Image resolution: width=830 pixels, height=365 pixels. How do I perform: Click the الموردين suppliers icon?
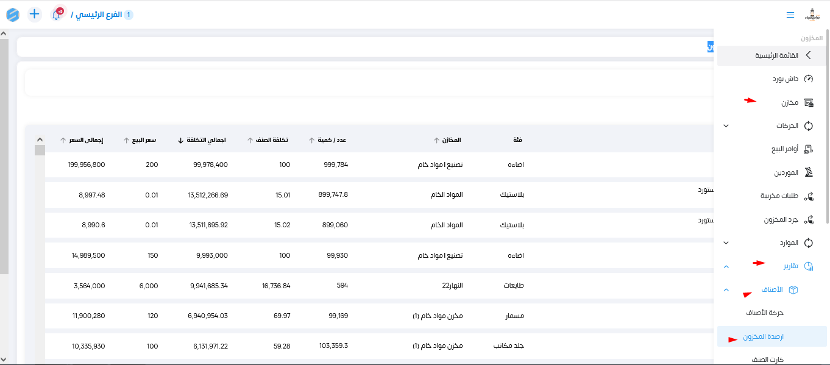[x=809, y=173]
